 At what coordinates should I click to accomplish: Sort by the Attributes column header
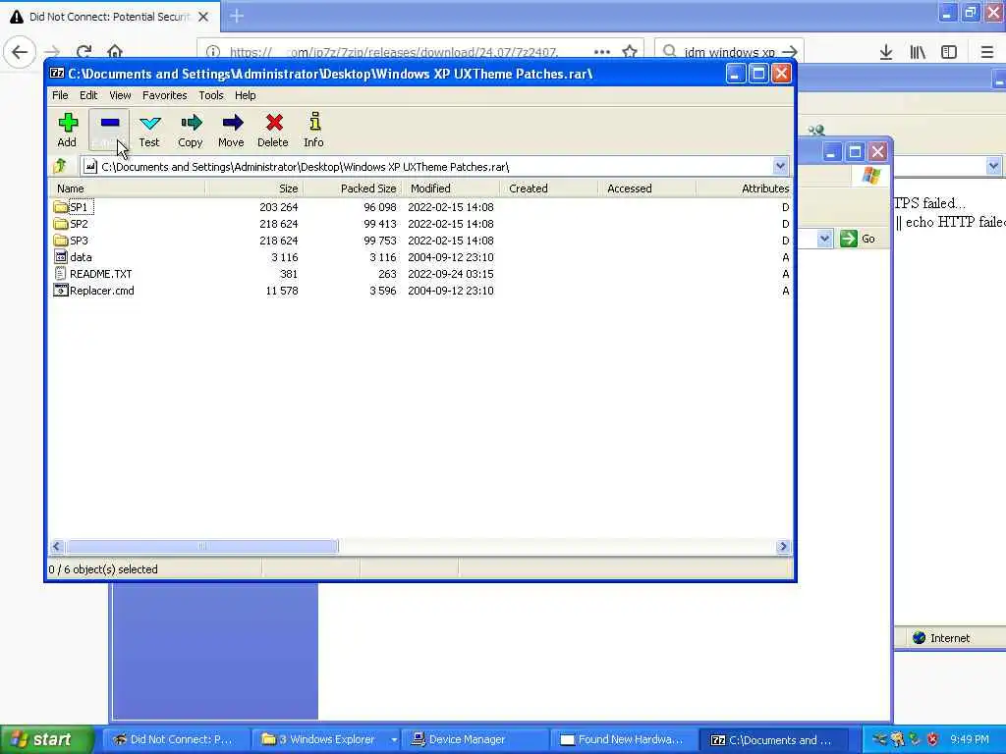(745, 188)
